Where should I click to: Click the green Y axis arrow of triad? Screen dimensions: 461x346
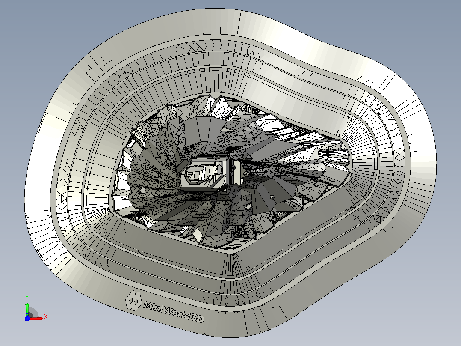pyautogui.click(x=27, y=309)
